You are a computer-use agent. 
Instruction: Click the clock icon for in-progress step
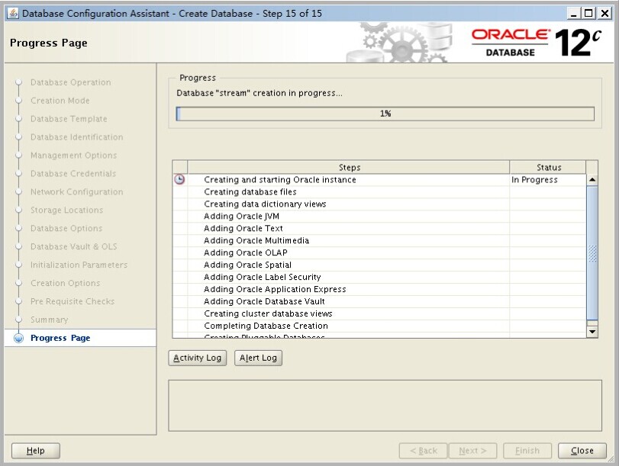179,180
